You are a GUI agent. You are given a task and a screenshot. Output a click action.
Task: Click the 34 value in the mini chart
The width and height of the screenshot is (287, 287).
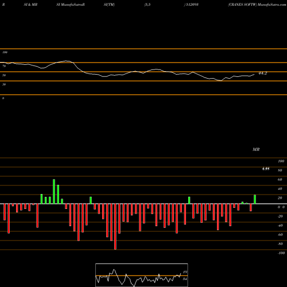tap(185, 279)
